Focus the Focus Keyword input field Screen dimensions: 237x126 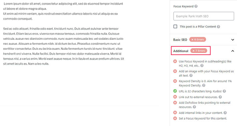(204, 16)
